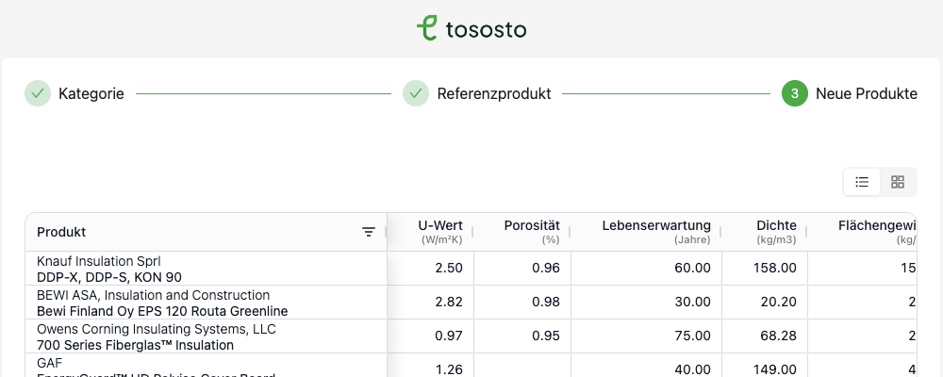Sort by the Lebenserwartung column header

point(656,226)
